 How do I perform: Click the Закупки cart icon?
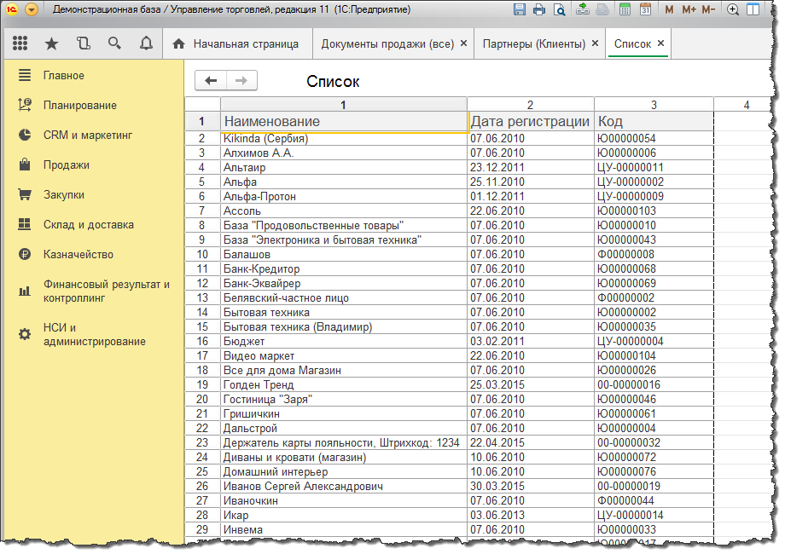(x=25, y=194)
